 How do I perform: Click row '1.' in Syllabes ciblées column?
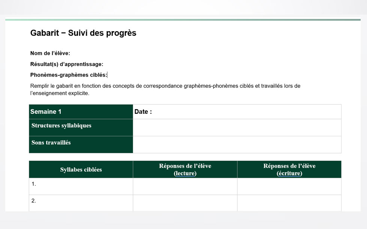[x=81, y=186]
